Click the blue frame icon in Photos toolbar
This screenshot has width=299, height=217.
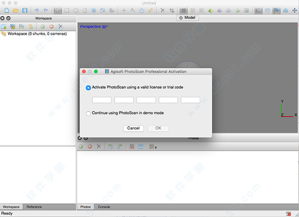(141, 146)
